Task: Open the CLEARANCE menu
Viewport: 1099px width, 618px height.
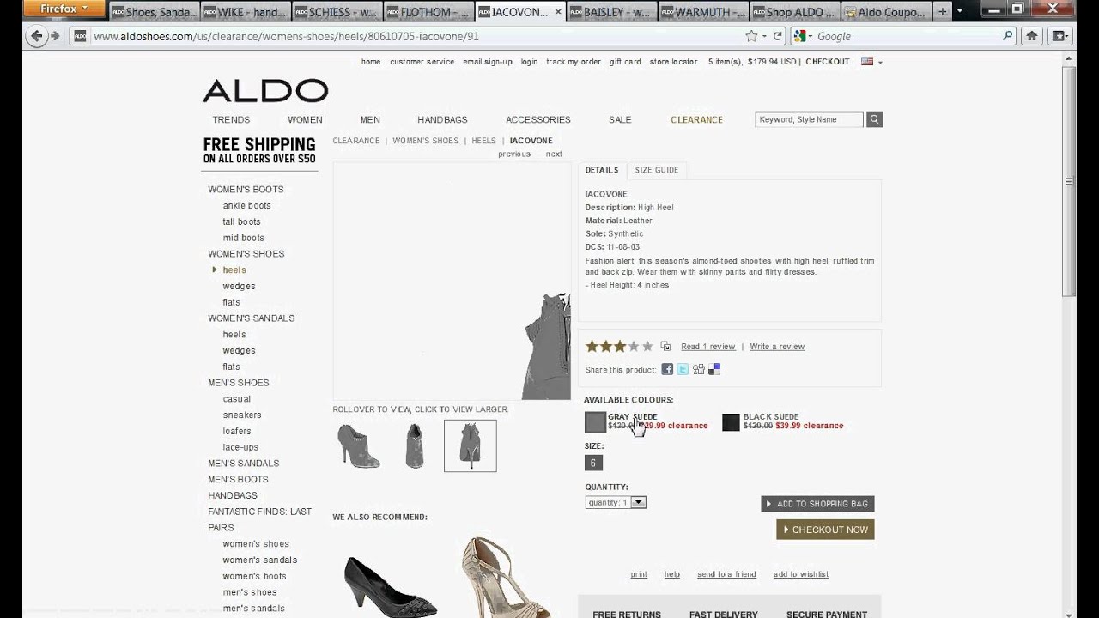Action: [696, 119]
